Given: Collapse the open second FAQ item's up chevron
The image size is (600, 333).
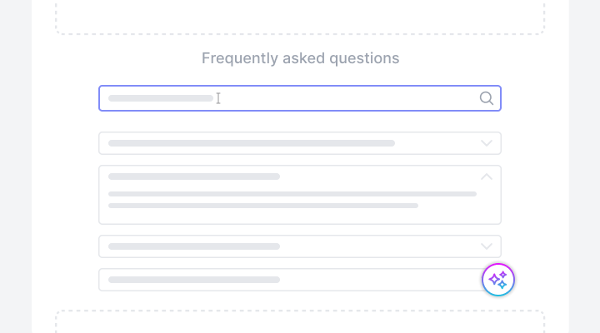Looking at the screenshot, I should [487, 176].
